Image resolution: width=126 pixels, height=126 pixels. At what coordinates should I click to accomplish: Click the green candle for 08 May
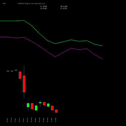(48, 105)
